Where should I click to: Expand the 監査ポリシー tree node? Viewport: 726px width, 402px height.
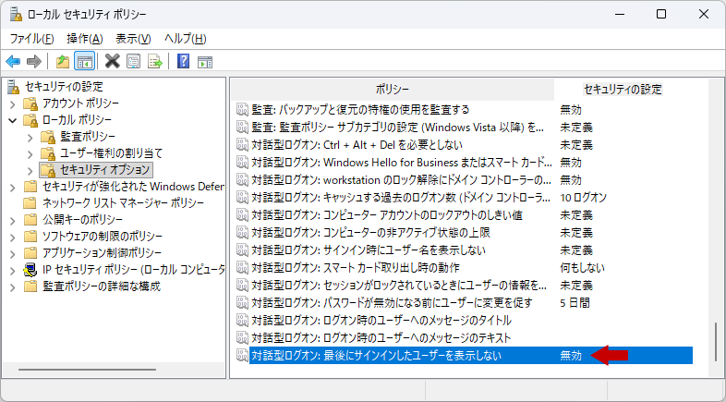tap(30, 137)
